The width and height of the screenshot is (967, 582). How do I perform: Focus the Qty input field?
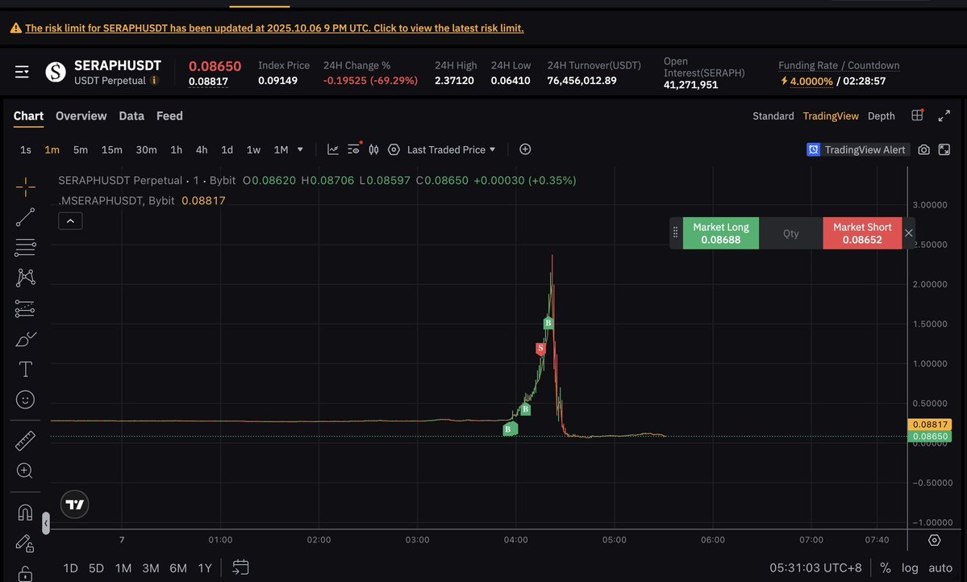[x=791, y=233]
